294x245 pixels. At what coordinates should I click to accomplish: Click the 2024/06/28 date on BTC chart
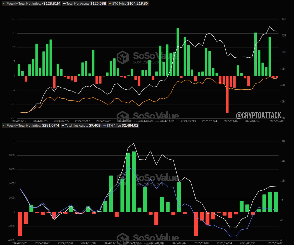(x=104, y=121)
